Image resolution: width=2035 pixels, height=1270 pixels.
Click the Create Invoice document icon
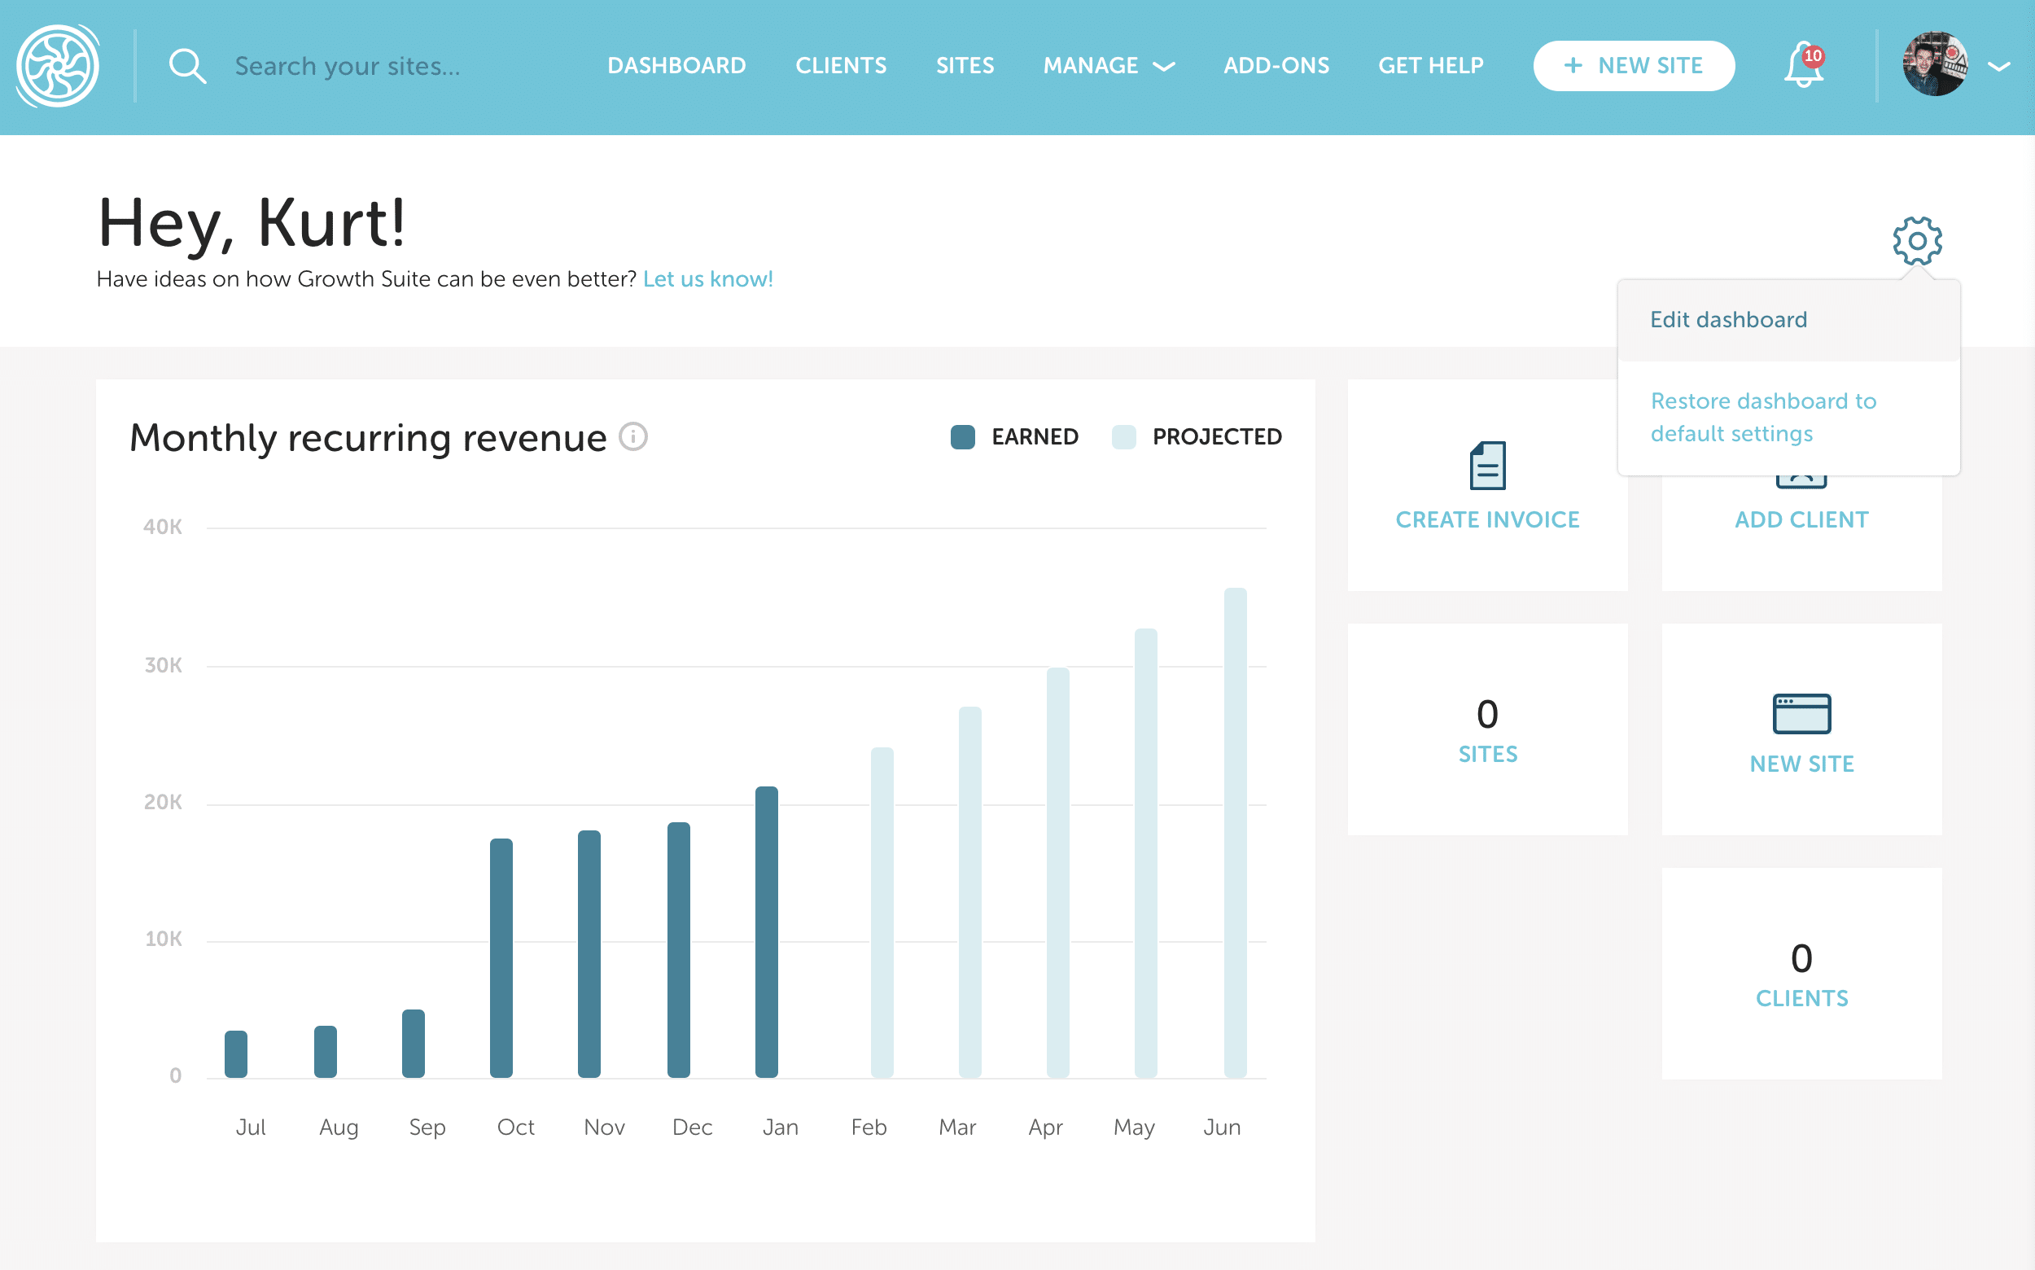[1486, 466]
